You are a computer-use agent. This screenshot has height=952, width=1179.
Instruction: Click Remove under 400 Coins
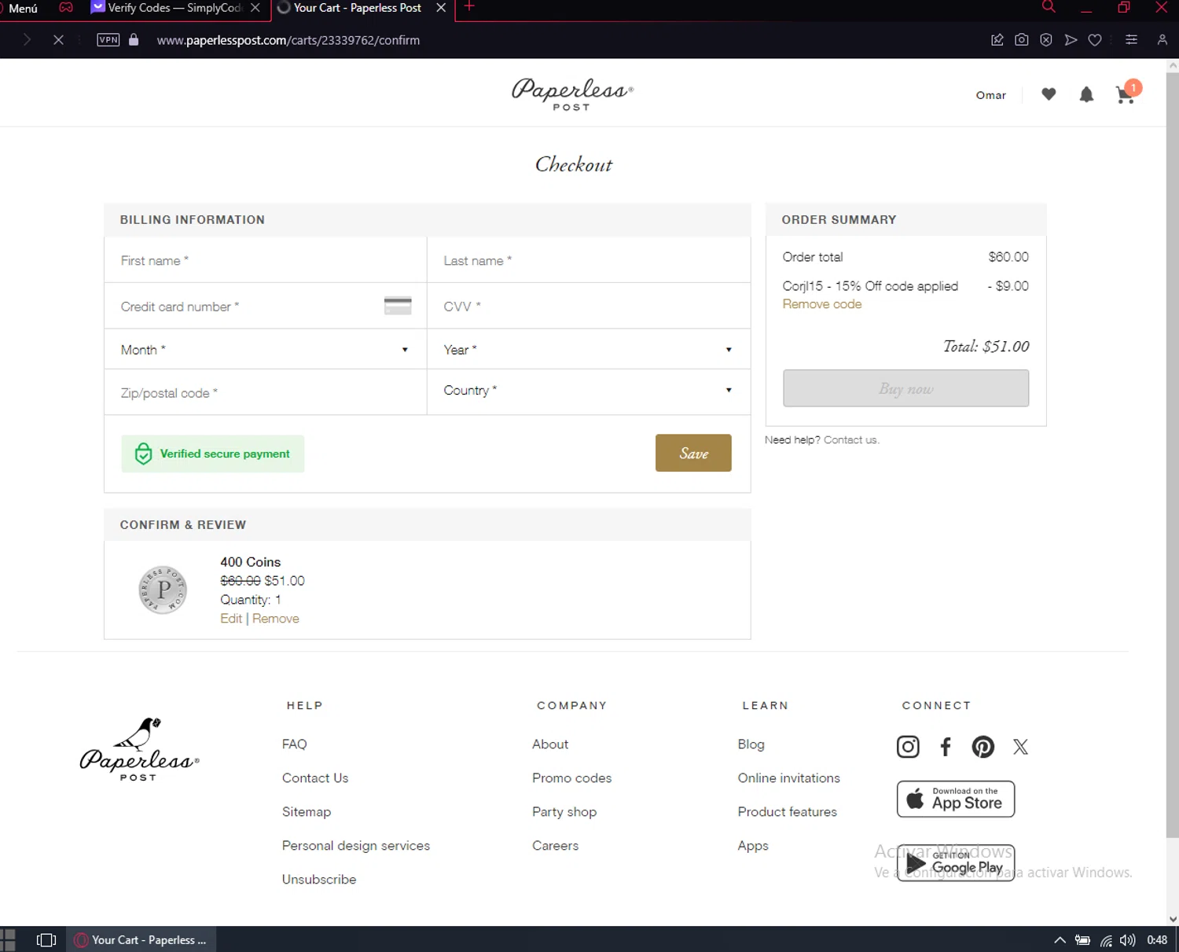tap(276, 619)
